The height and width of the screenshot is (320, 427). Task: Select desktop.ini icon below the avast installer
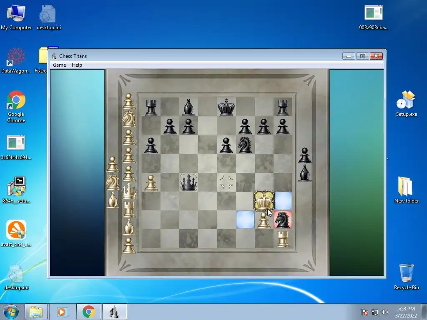click(16, 277)
